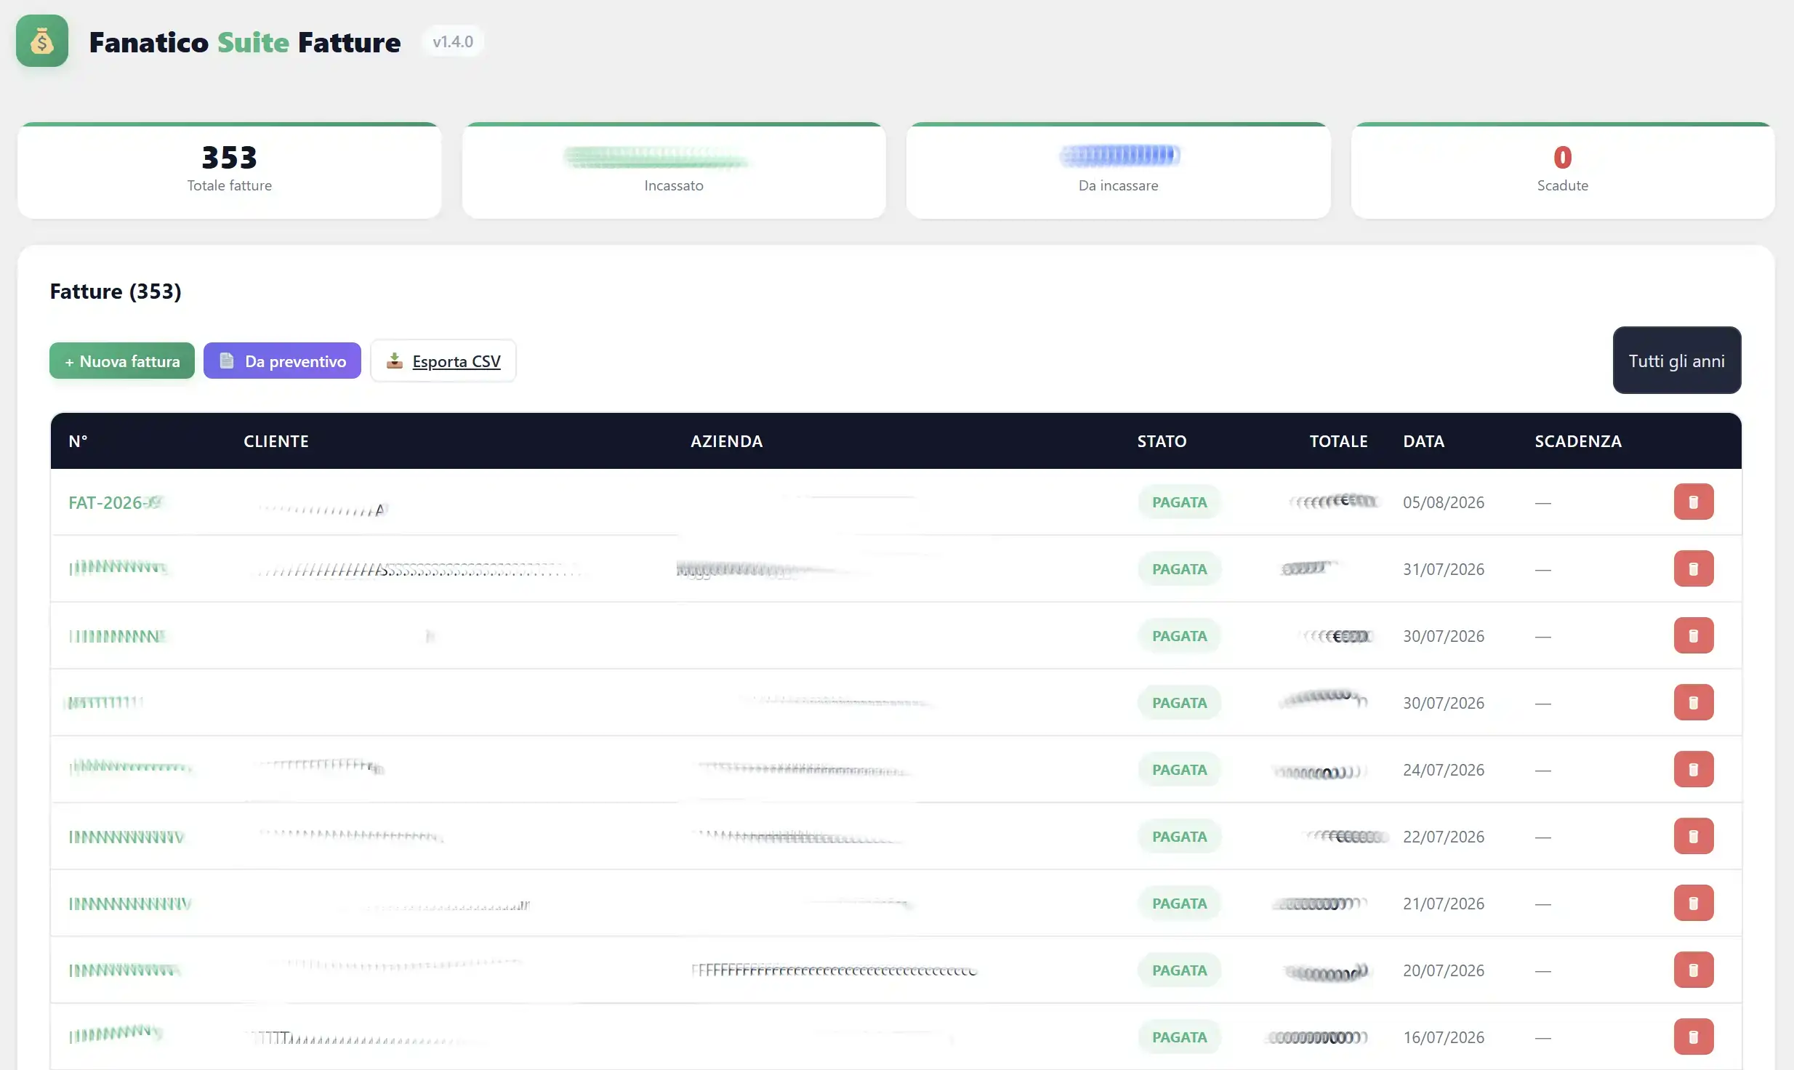Screen dimensions: 1794x1070
Task: Click the Fatture (353) heading
Action: click(x=116, y=291)
